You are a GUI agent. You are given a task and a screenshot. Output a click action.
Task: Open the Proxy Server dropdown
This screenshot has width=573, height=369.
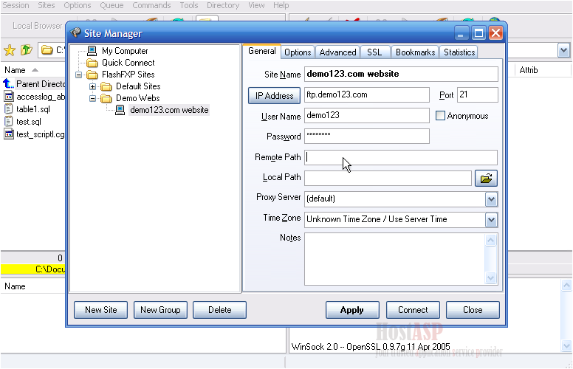pyautogui.click(x=491, y=199)
